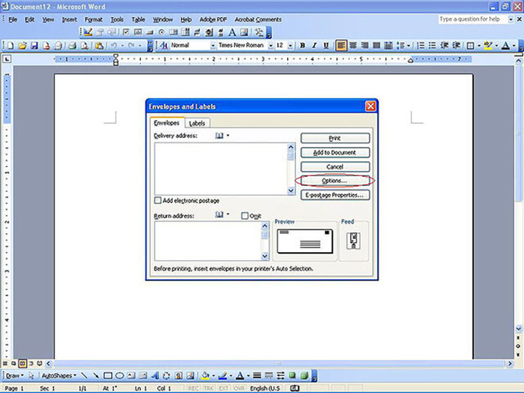Click the Fill Color paint bucket icon
The width and height of the screenshot is (524, 393).
[205, 375]
